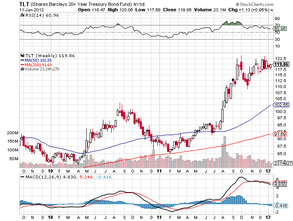Click the 23149270 volume axis tag
This screenshot has width=293, height=221.
[x=283, y=163]
